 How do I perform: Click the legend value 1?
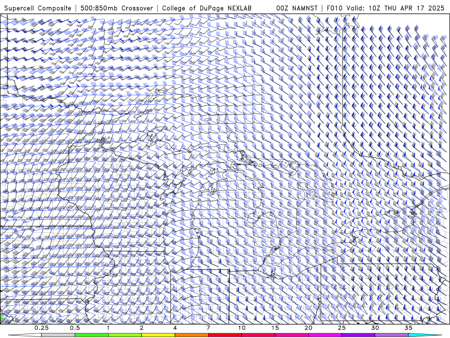[x=108, y=328]
